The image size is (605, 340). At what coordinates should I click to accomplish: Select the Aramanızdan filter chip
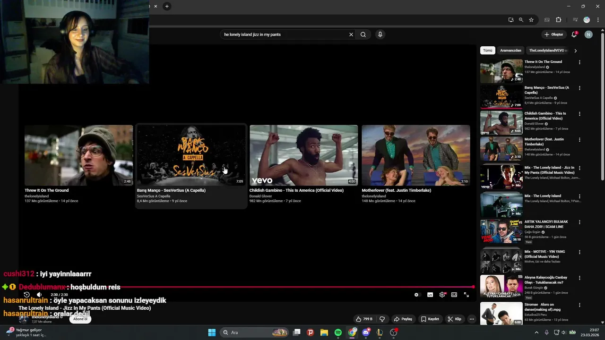pos(510,51)
